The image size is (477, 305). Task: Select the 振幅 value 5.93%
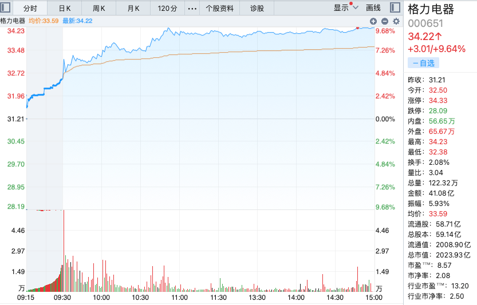point(439,204)
